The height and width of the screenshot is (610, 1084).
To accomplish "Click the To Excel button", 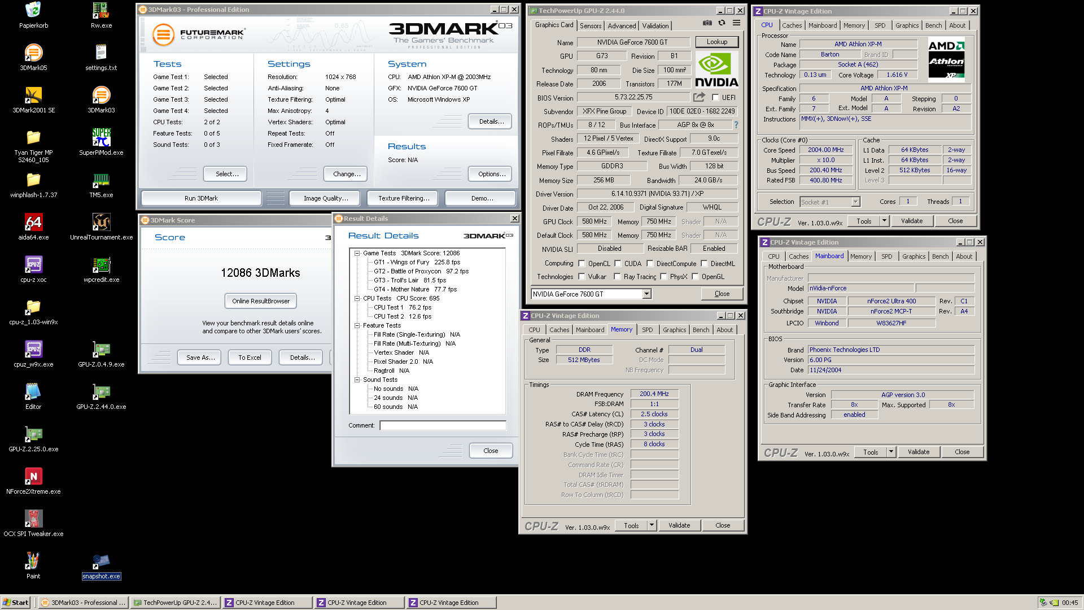I will tap(250, 358).
